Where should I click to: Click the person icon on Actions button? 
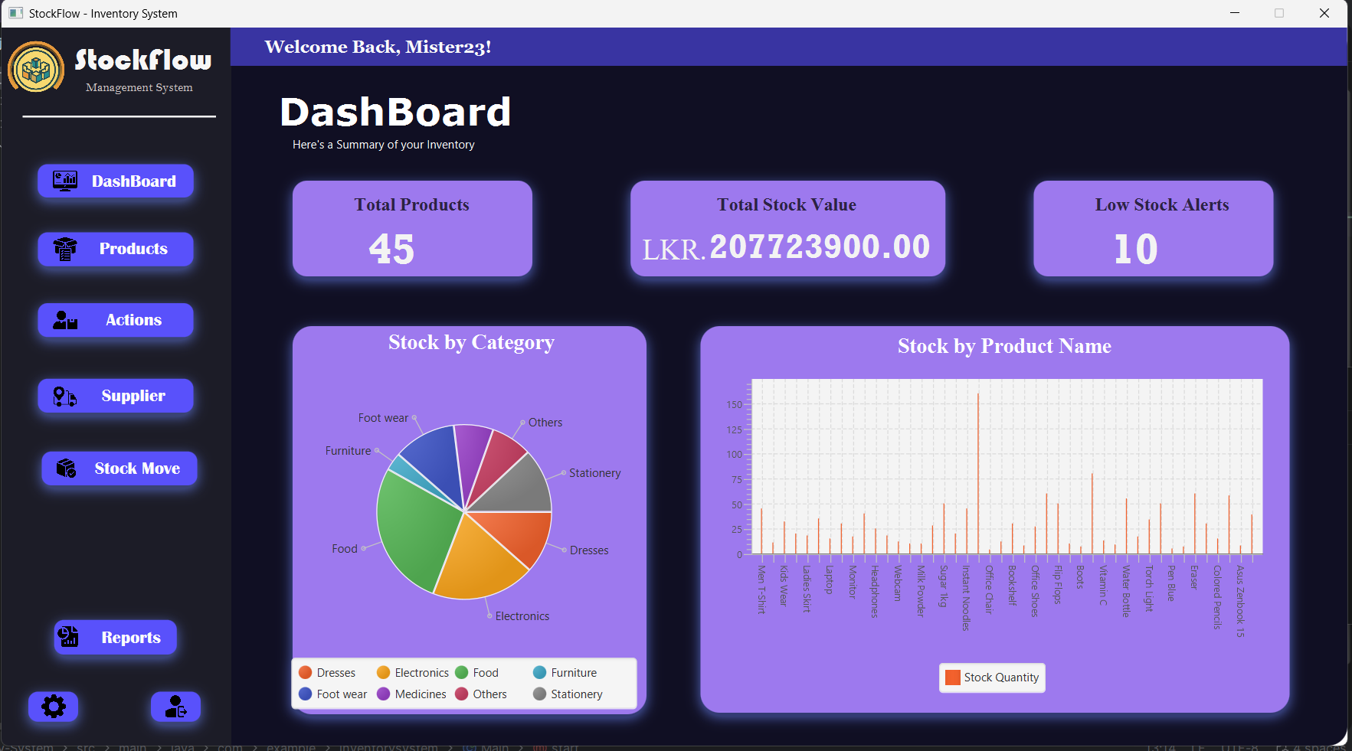click(x=65, y=320)
